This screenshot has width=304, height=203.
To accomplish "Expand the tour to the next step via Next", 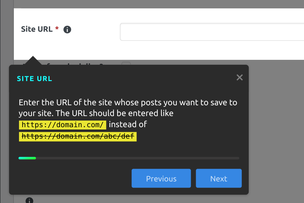I will click(219, 178).
